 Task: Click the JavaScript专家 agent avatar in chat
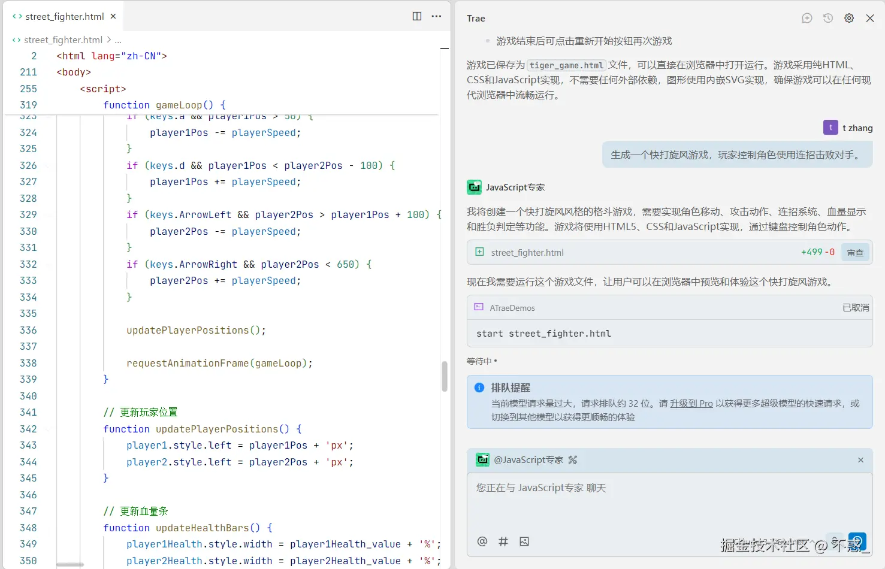click(x=474, y=187)
